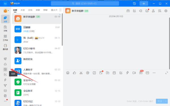Viewport: 170px width, 106px height.
Task: Open the history clock icon in title bar
Action: pos(134,4)
